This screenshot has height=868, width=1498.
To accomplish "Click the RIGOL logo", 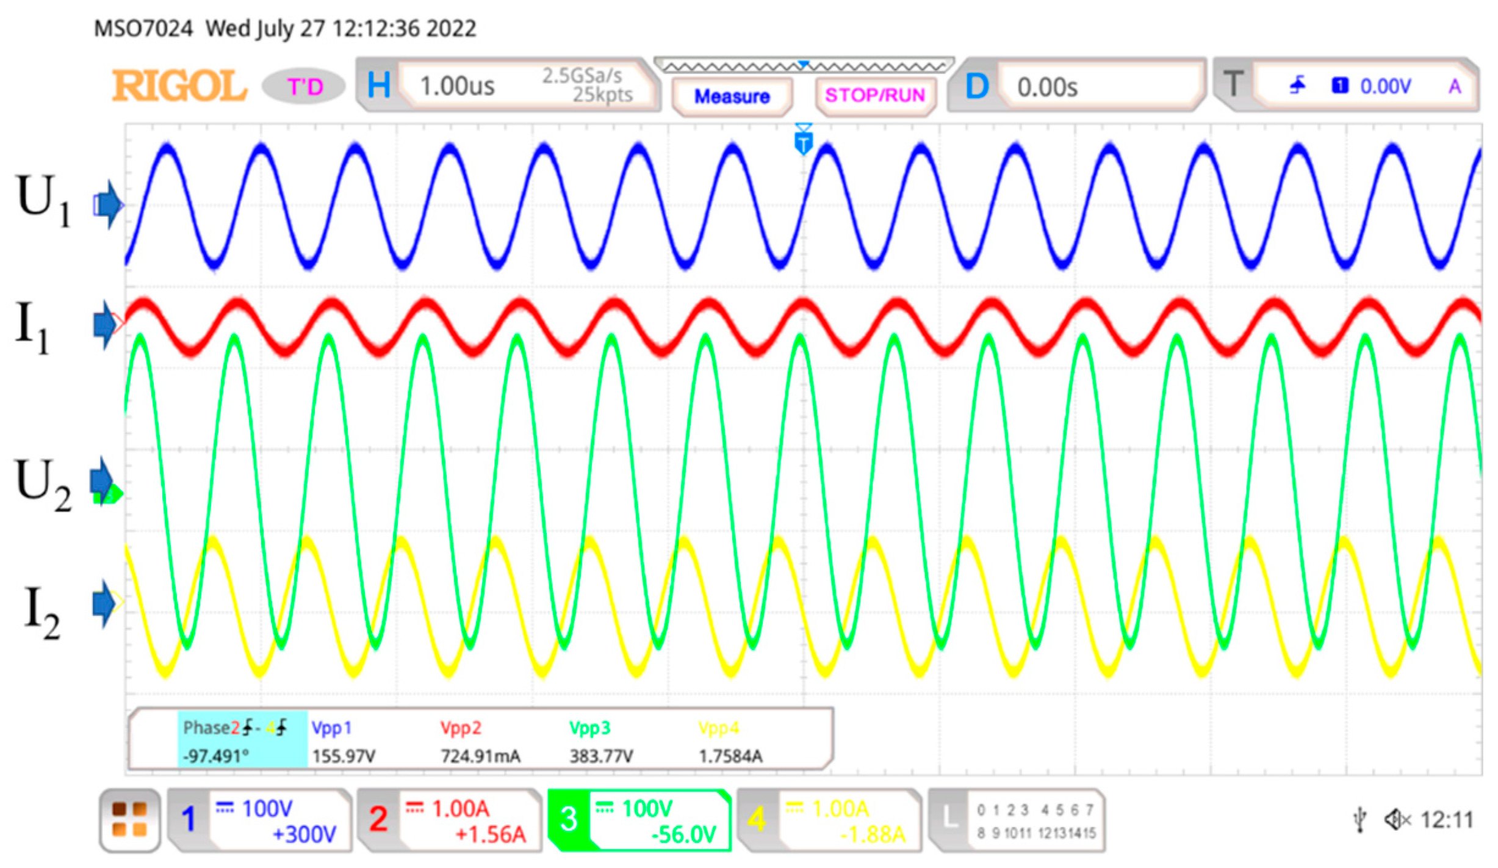I will pyautogui.click(x=179, y=86).
